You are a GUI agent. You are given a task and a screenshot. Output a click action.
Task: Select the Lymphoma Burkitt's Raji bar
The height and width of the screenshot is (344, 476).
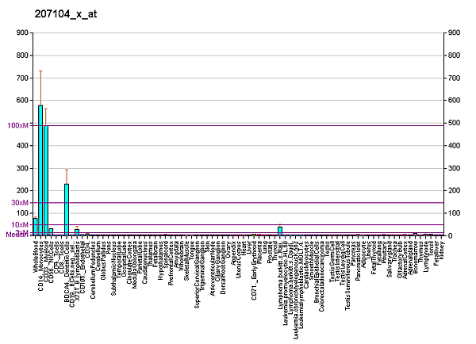280,231
